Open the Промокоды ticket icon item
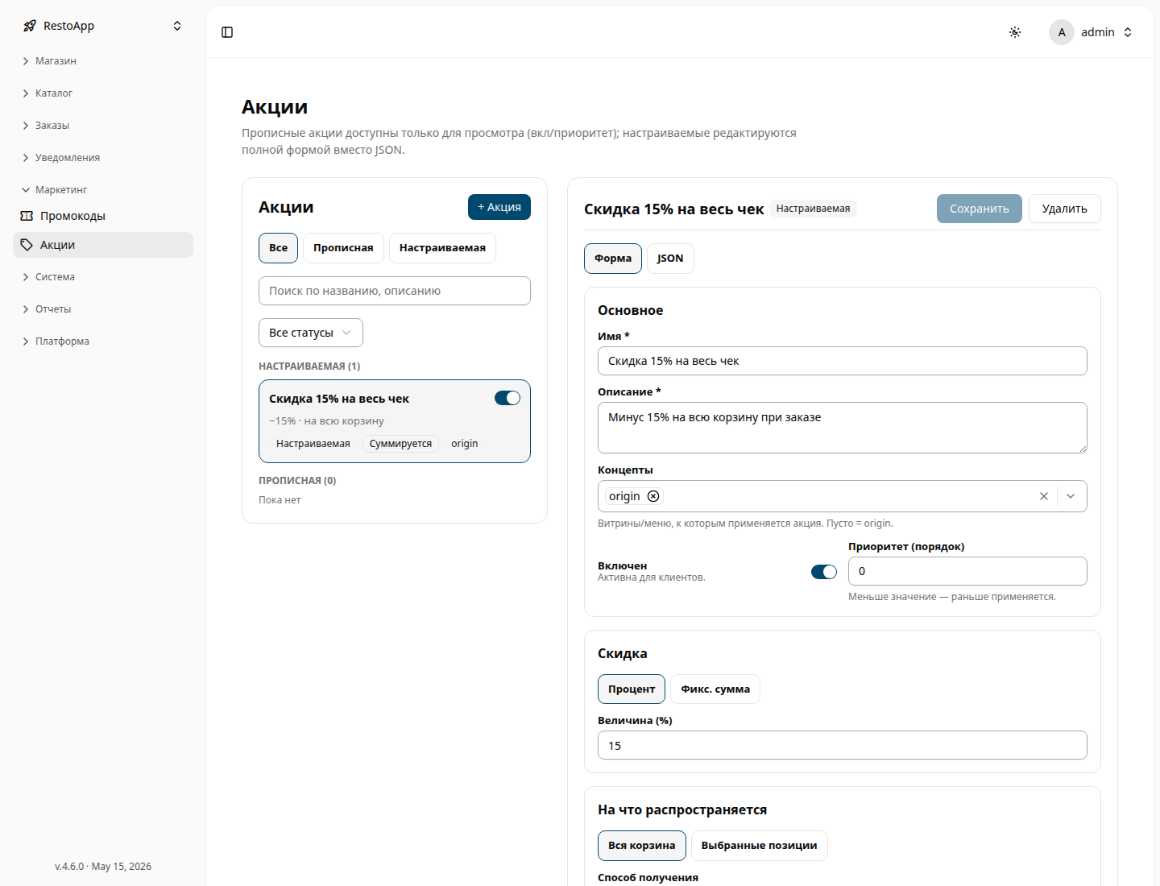The image size is (1160, 886). (x=27, y=216)
